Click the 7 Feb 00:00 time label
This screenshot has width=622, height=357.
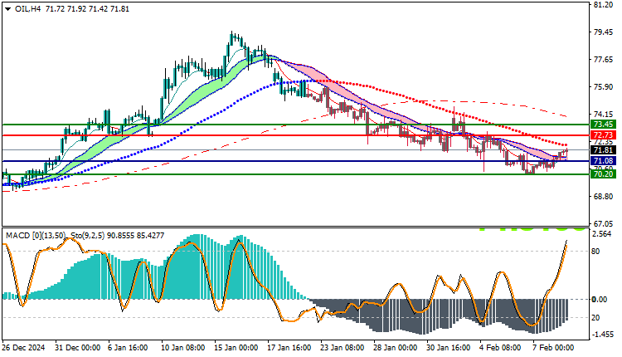(554, 348)
